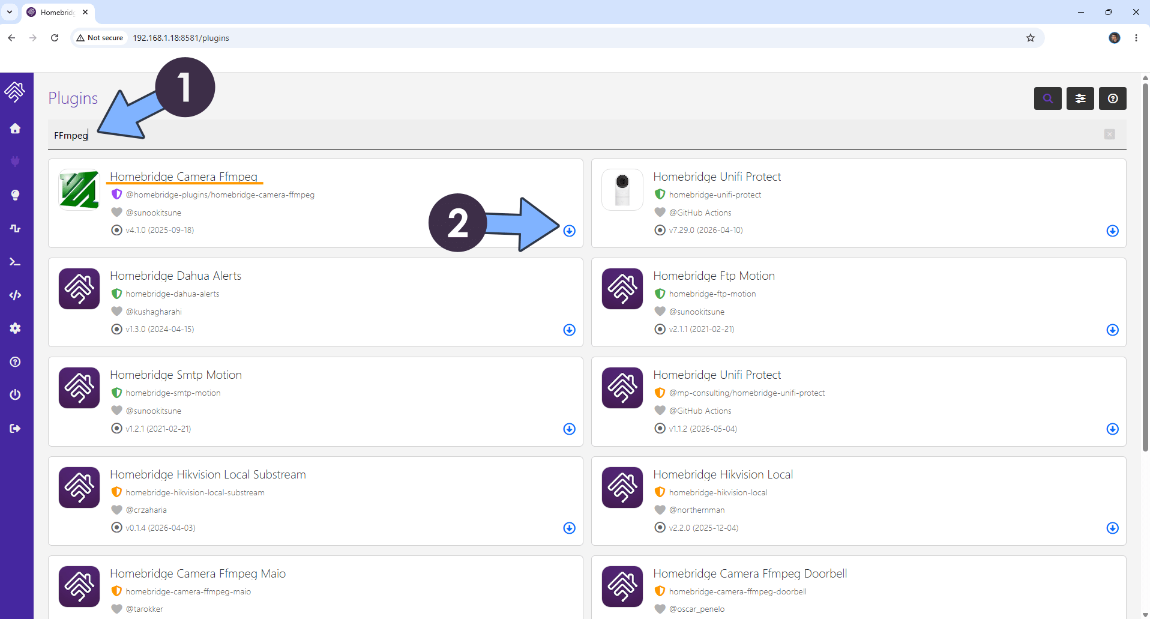Clear the FFmpeg search field

coord(1109,134)
